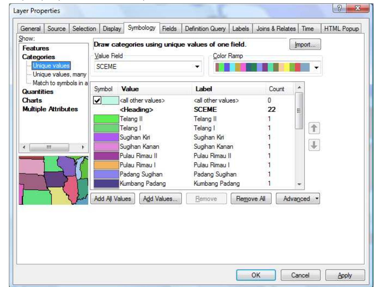Click the Cancel button

pyautogui.click(x=300, y=275)
